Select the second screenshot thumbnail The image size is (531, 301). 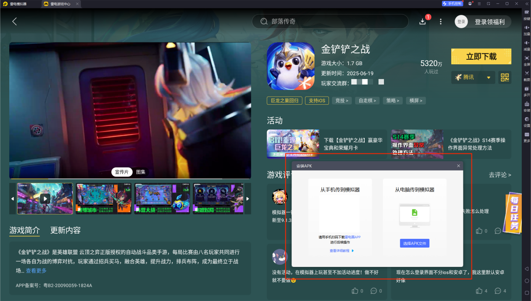click(x=103, y=198)
